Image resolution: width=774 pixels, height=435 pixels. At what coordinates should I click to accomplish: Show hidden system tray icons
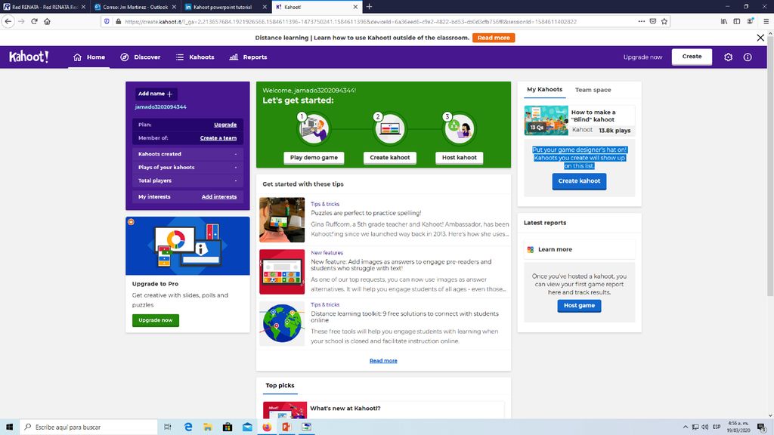685,427
